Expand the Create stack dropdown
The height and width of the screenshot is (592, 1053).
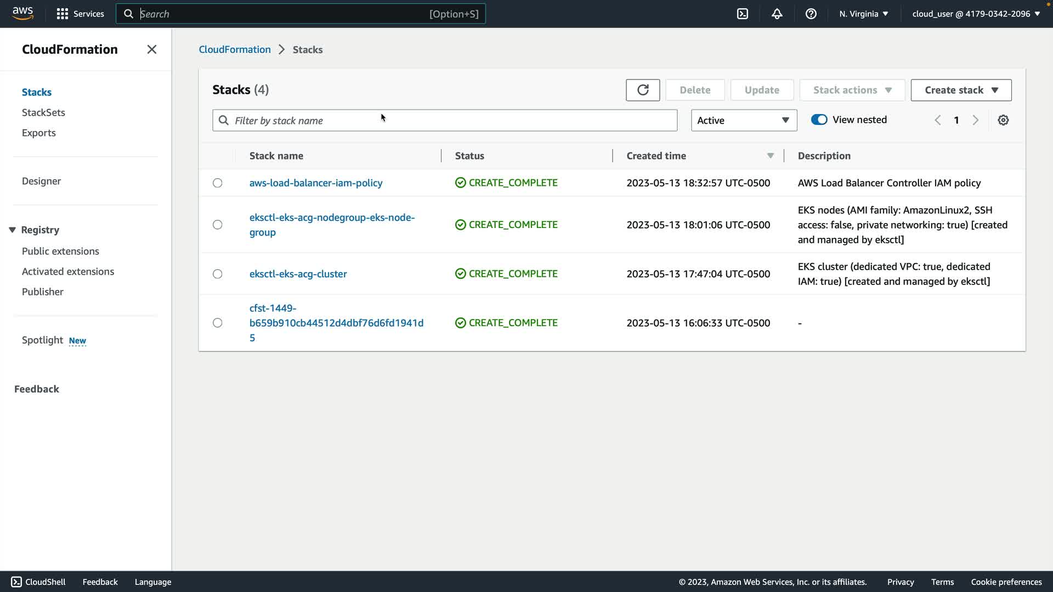pos(961,90)
